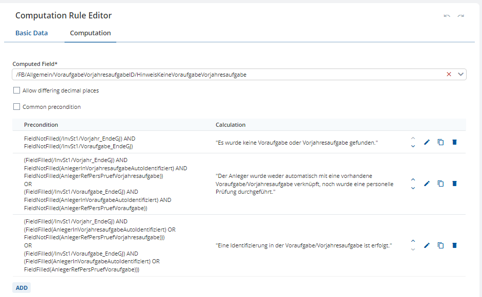Move the 'Der Anleger wurde weder' rule up
Viewport: 482px width, 297px height.
click(413, 179)
